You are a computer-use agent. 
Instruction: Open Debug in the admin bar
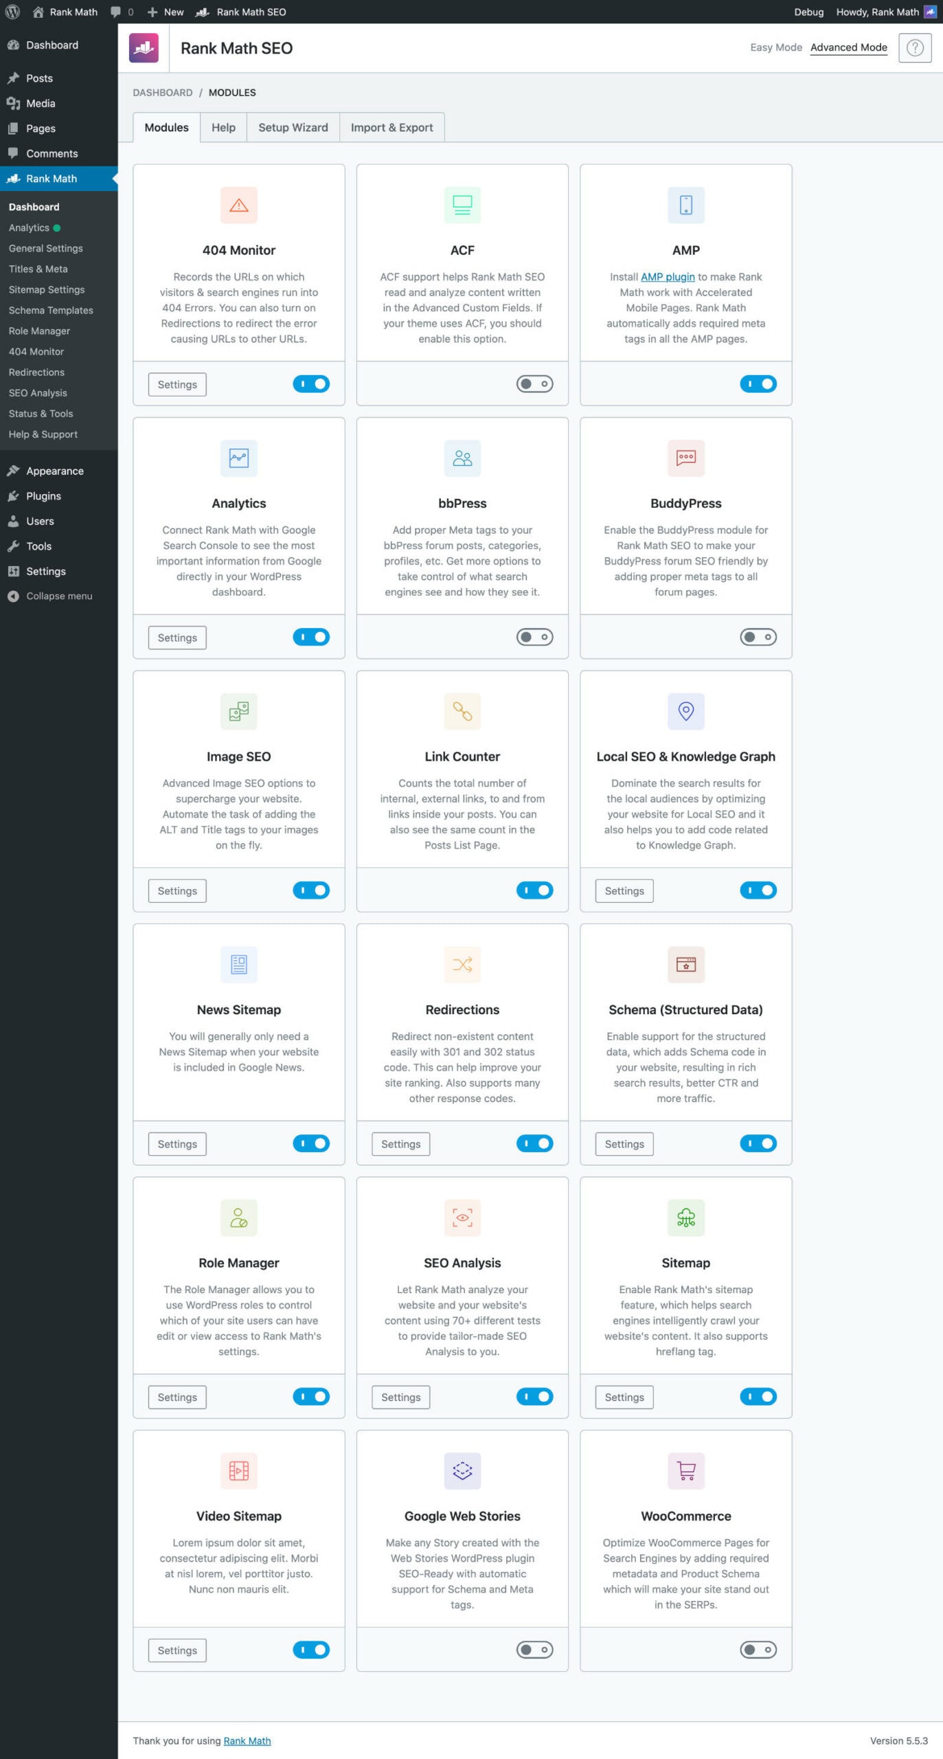[x=808, y=12]
